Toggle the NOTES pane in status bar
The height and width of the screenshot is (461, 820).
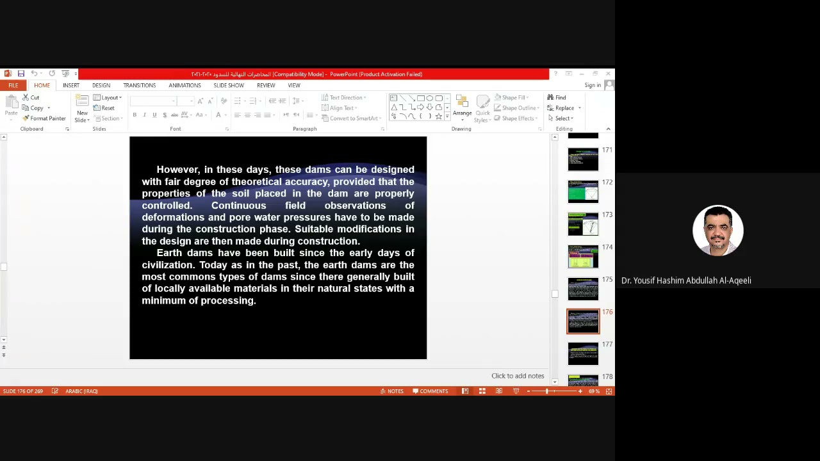(x=392, y=391)
